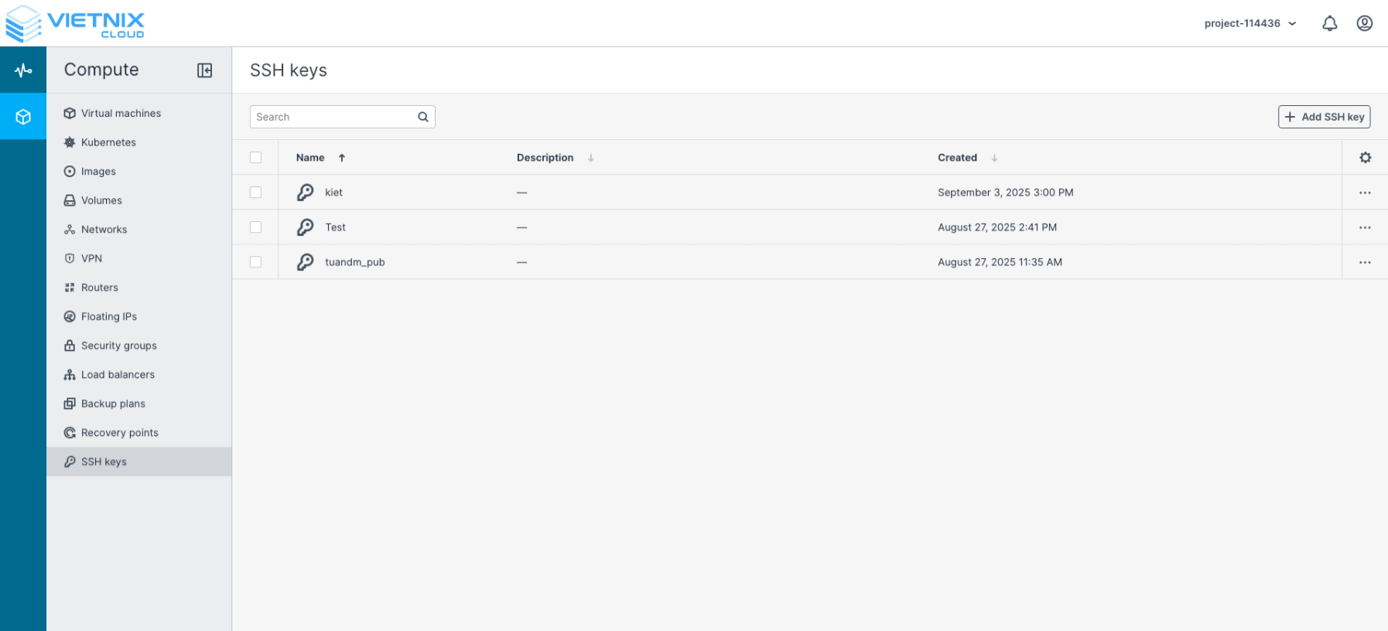Focus the Search input field
Screen dimensions: 1388x631
(333, 117)
